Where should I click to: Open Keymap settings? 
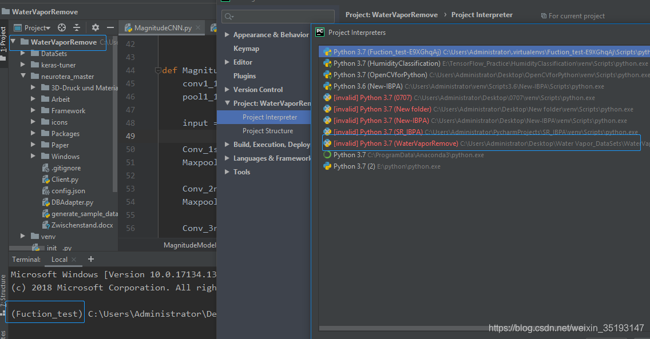[246, 49]
